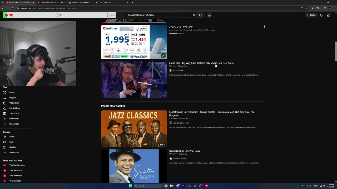Viewport: 337px width, 189px height.
Task: Open Epic Games from taskbar
Action: [195, 186]
